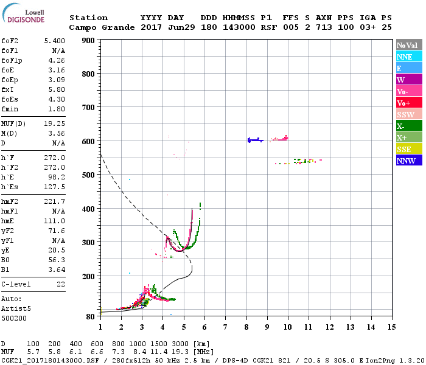Select the Vo+ red legend swatch
This screenshot has width=426, height=365.
pos(409,102)
